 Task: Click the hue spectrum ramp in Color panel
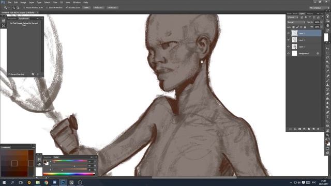[x=69, y=174]
